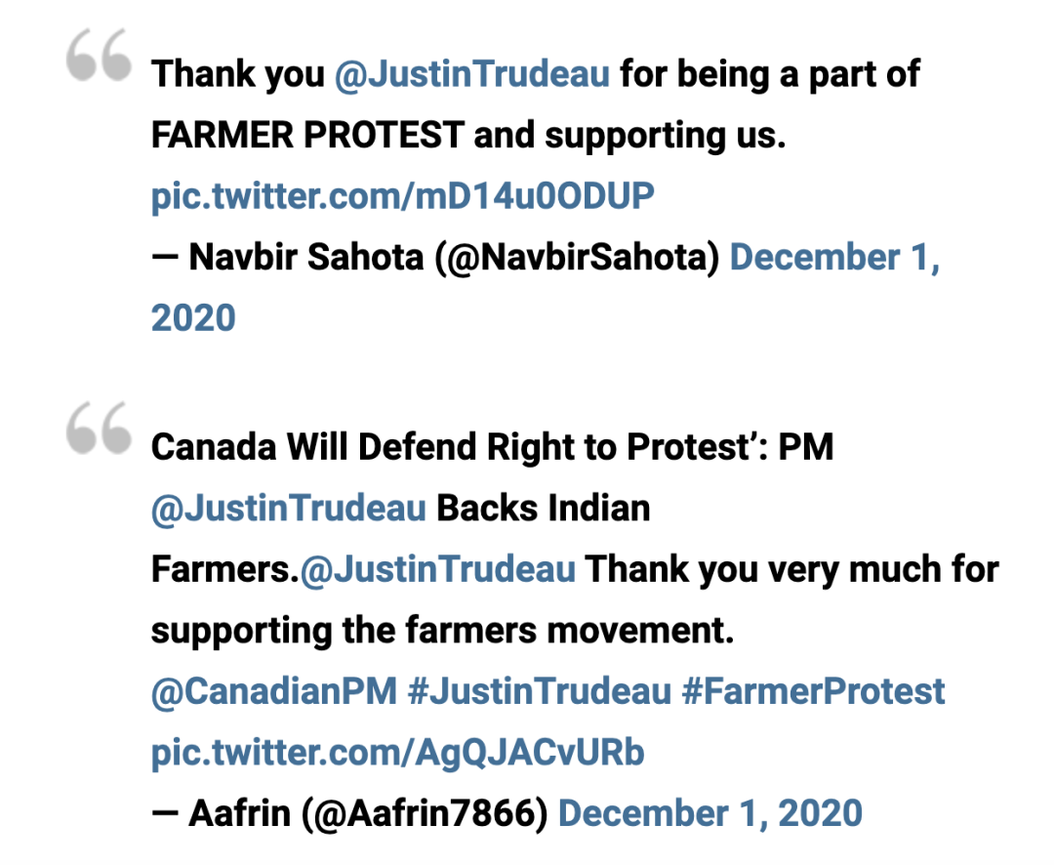Click the author name Navbir Sahota (@NavbirSahota)

point(454,258)
